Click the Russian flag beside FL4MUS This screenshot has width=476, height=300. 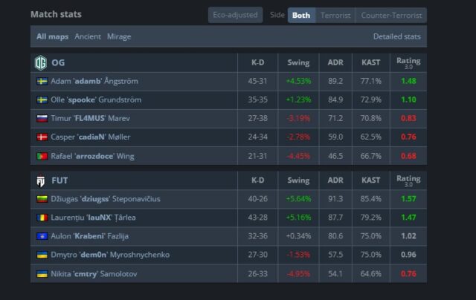coord(42,118)
